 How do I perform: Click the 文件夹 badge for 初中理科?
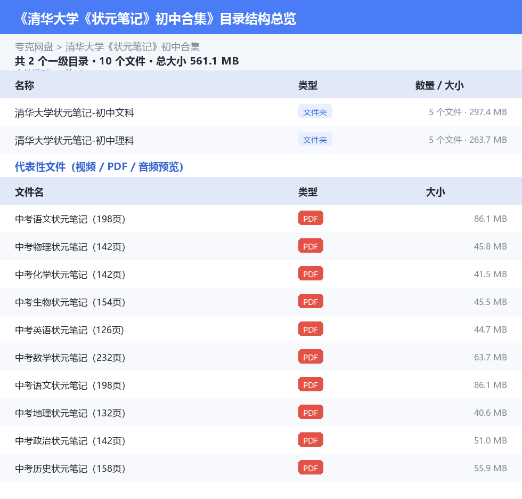click(315, 140)
